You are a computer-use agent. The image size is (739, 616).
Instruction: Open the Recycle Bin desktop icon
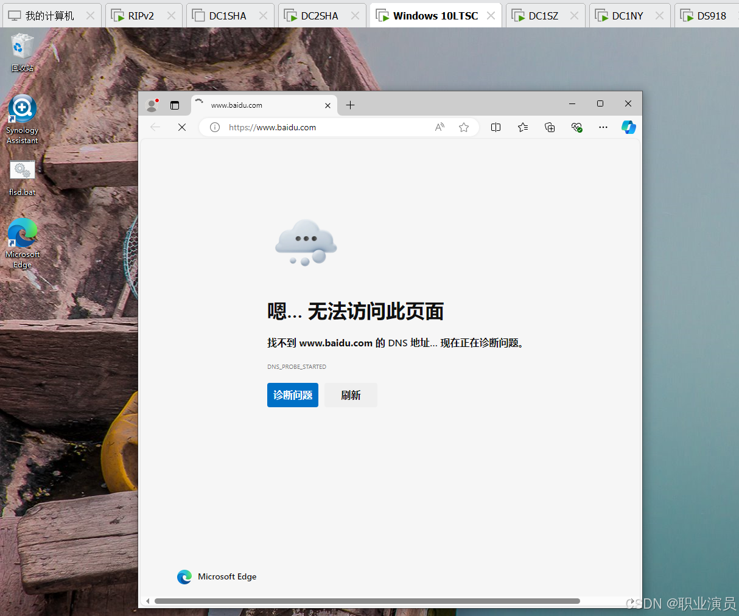pyautogui.click(x=23, y=52)
